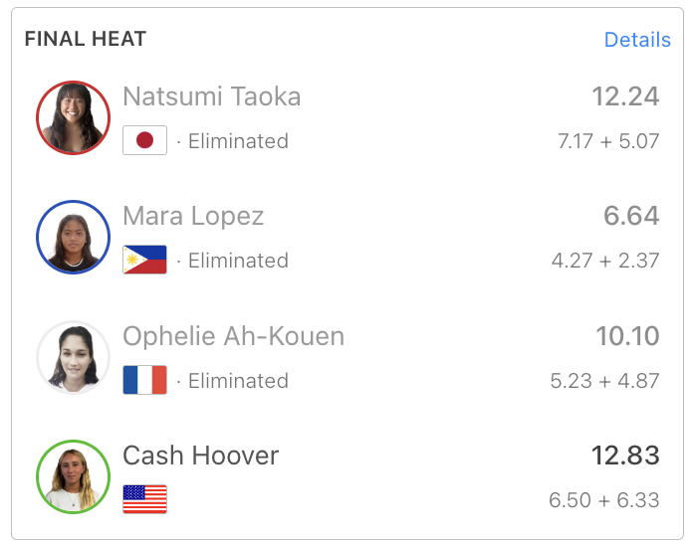The image size is (691, 549).
Task: Click Ophelie Ah-Kouen's profile photo
Action: pos(73,357)
